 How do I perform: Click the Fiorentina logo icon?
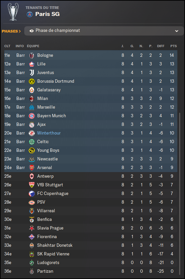point(32,237)
